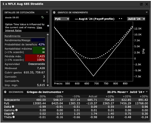Screen dimensions: 151x123
Task: Click the scroll-down arrow in Rendimiento list
Action: pos(48,85)
